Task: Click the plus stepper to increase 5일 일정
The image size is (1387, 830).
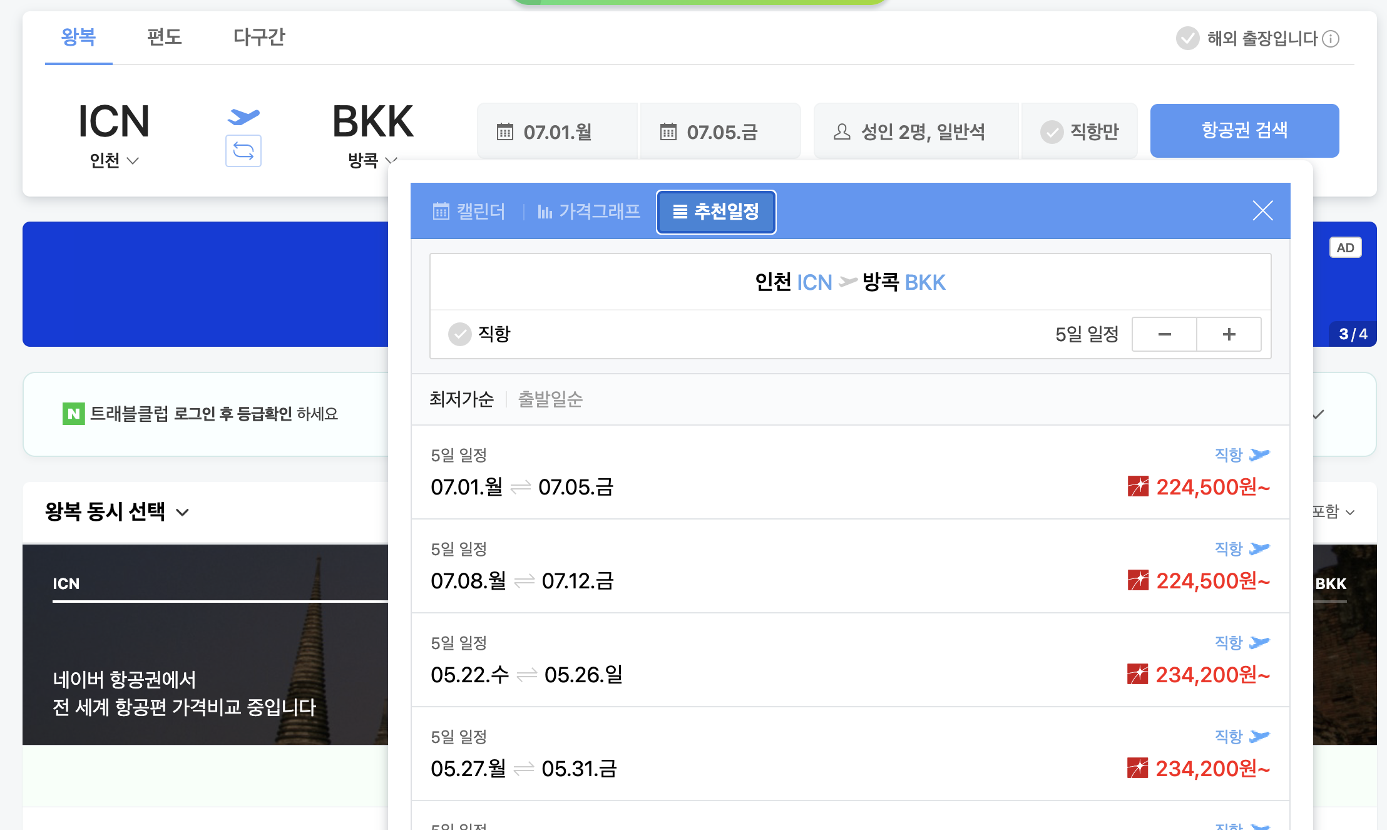Action: pyautogui.click(x=1228, y=334)
